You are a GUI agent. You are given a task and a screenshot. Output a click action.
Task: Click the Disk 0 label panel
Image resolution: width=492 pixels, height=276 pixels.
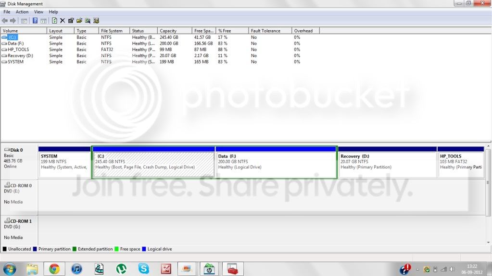19,162
